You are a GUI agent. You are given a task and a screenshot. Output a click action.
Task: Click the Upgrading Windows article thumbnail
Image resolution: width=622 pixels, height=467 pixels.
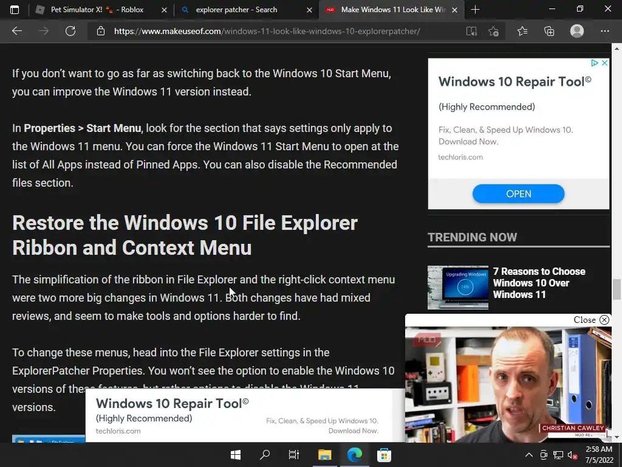[458, 288]
